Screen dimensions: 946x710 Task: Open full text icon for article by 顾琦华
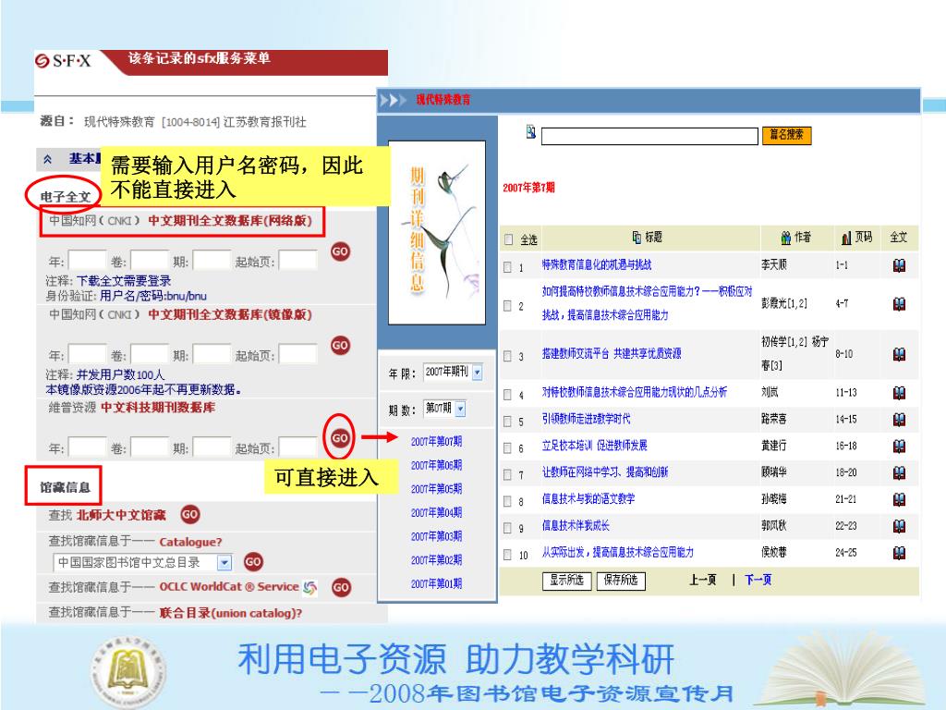[899, 472]
